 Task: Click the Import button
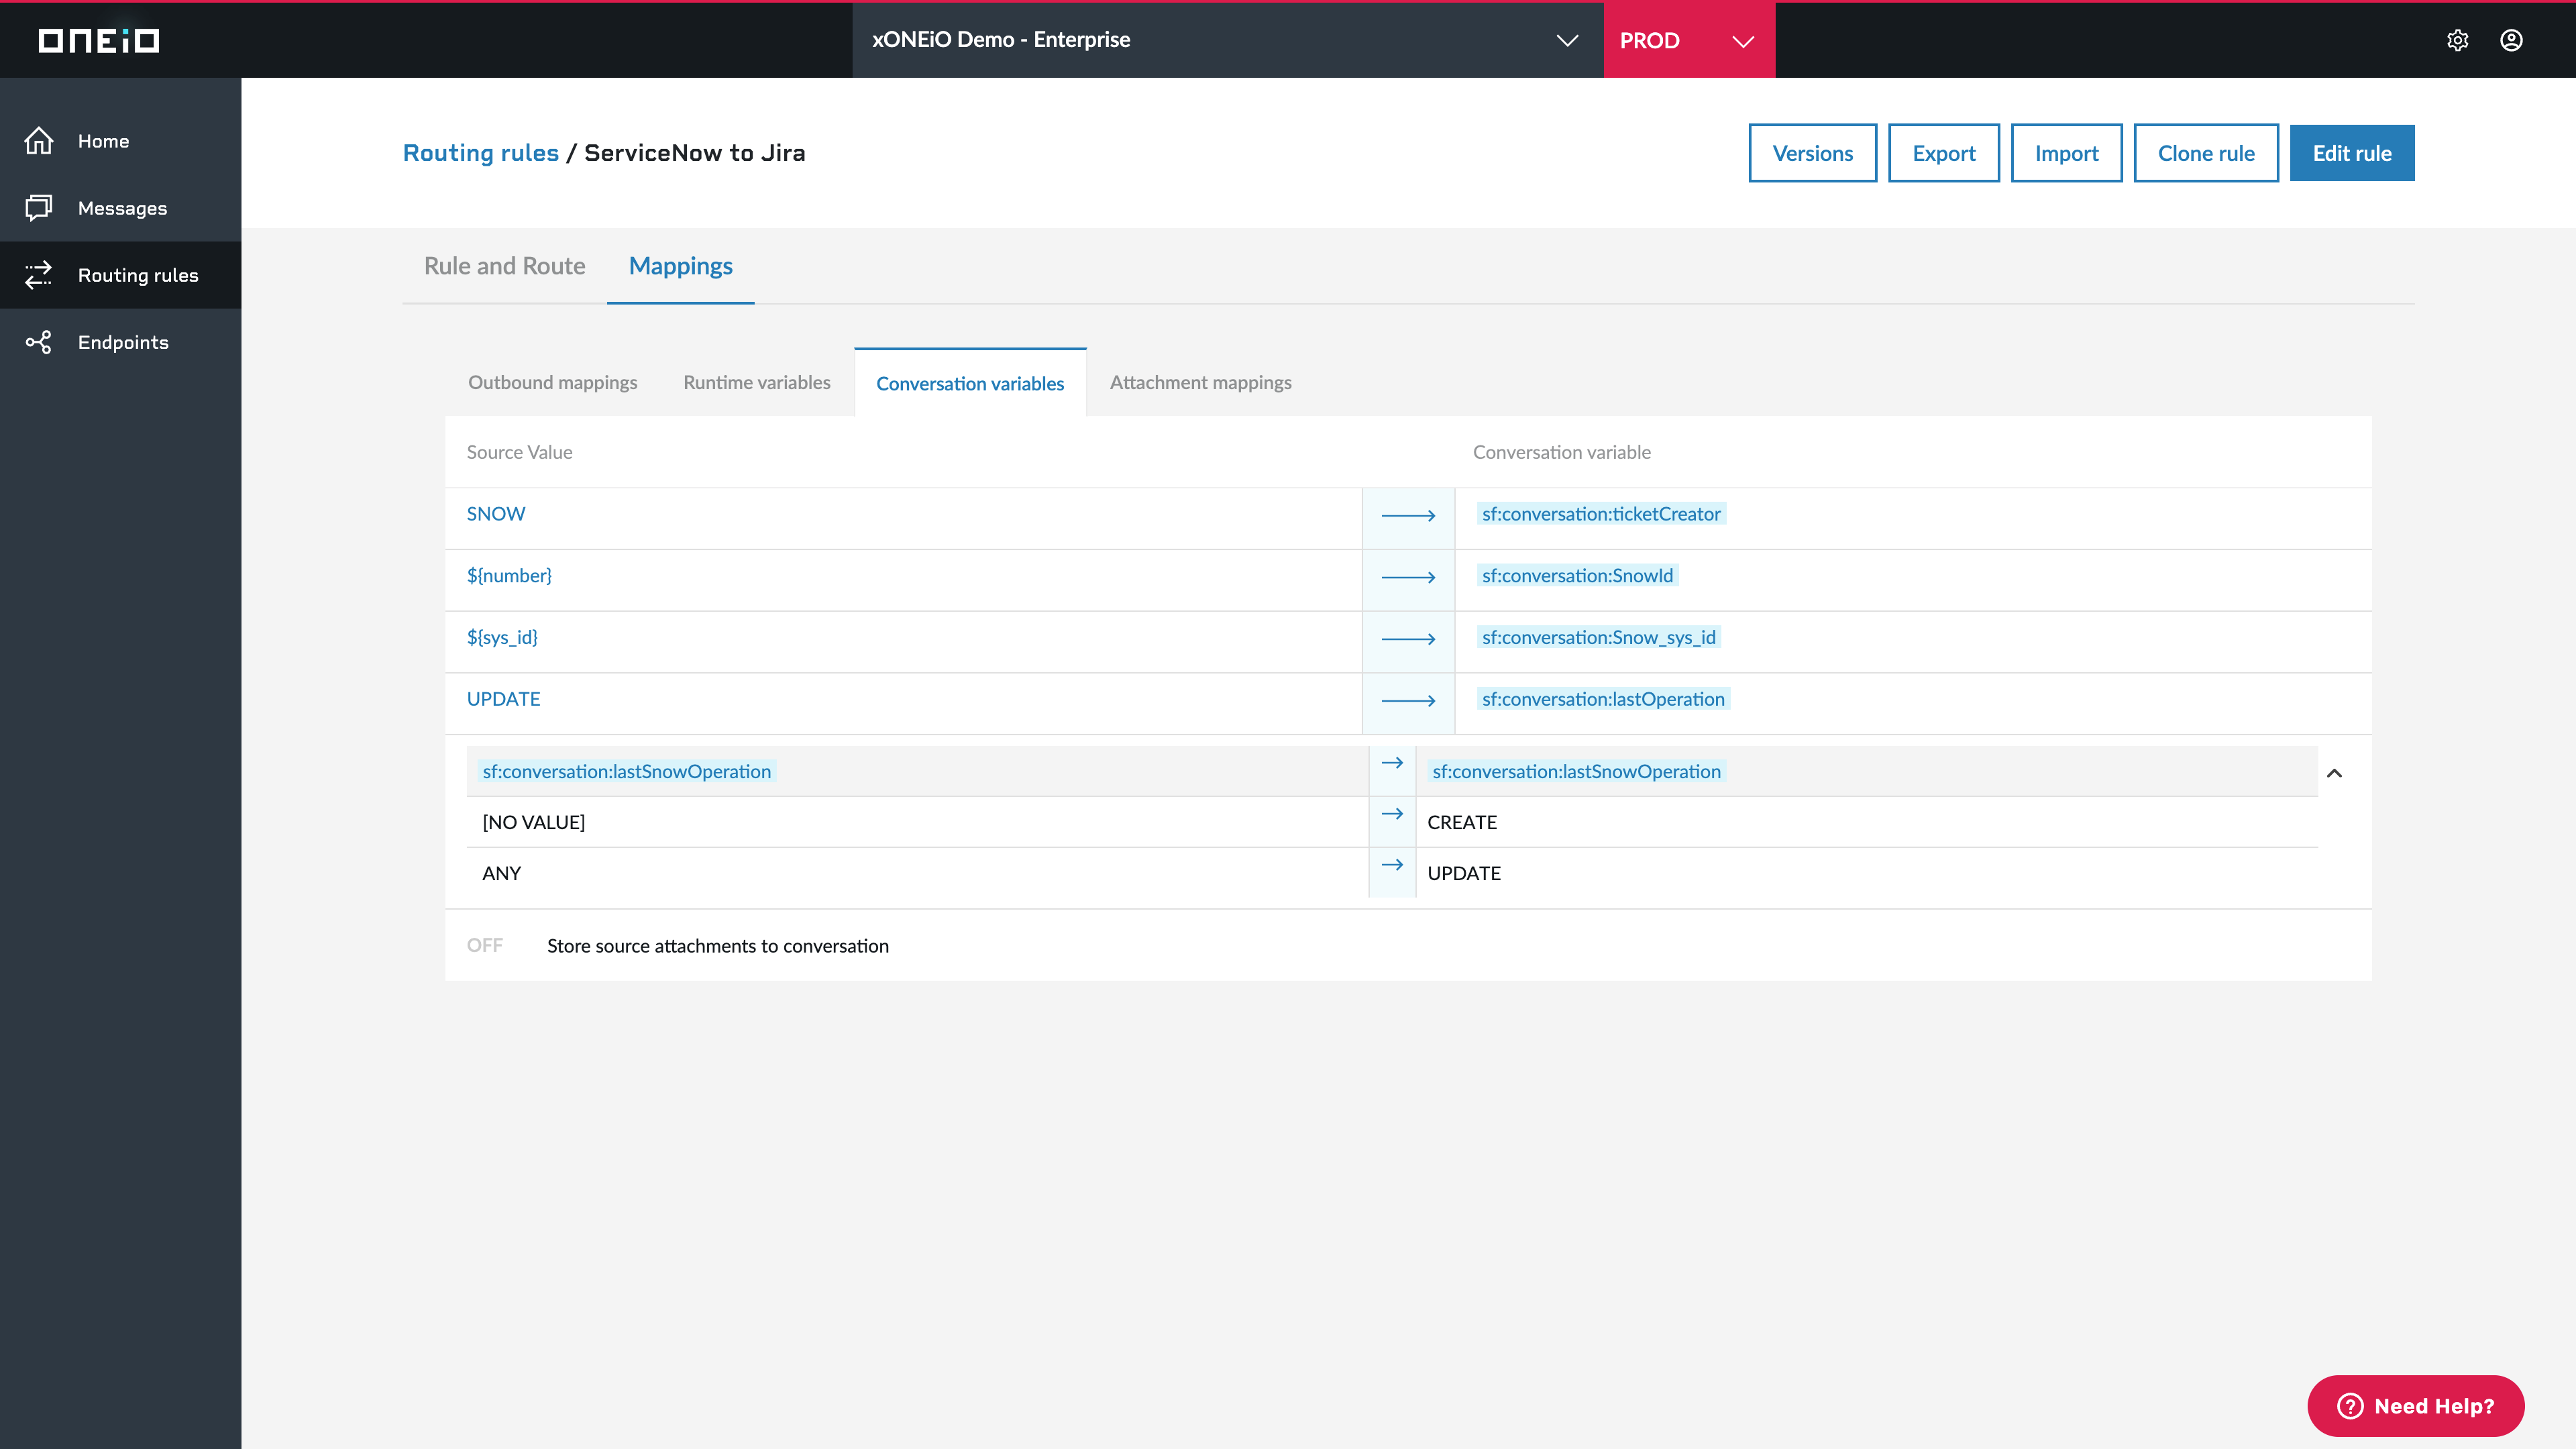pyautogui.click(x=2066, y=153)
